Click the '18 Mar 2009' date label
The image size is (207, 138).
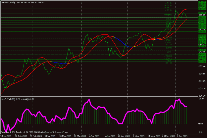click(65, 136)
